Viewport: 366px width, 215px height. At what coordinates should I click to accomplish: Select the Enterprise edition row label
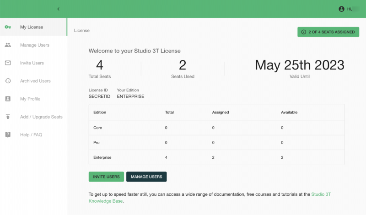tap(102, 157)
